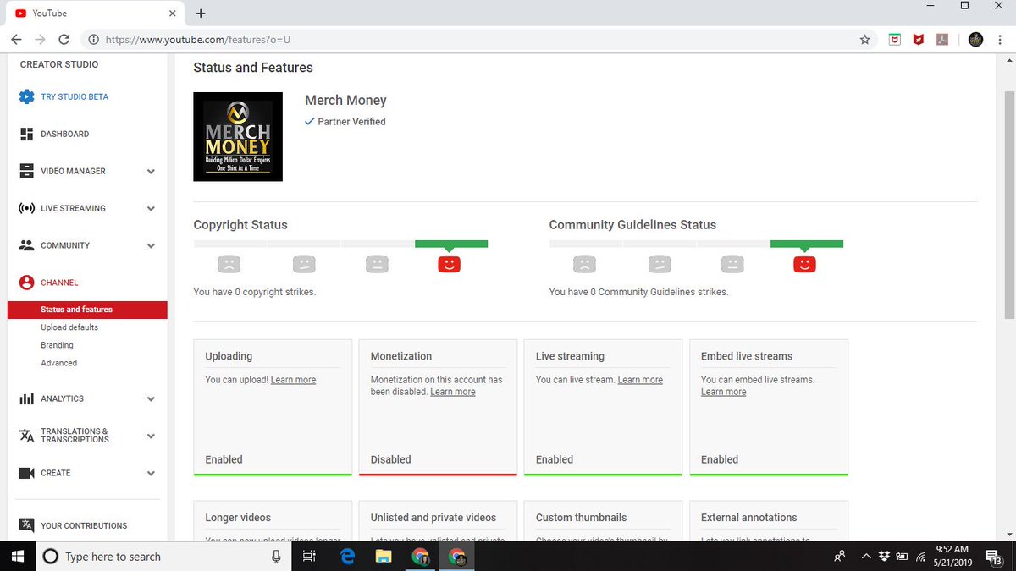
Task: Open File Explorer from taskbar
Action: [x=384, y=556]
